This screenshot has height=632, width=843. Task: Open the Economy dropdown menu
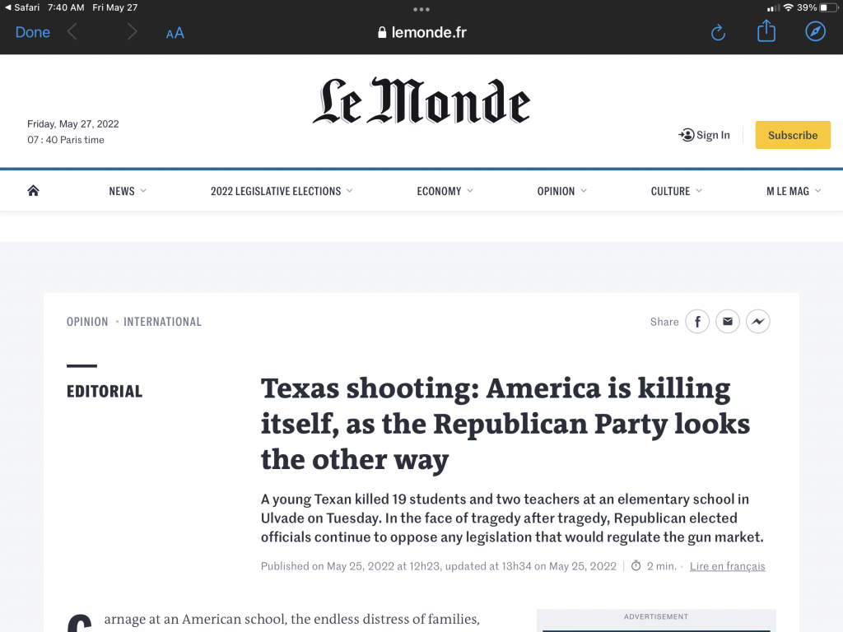tap(445, 191)
